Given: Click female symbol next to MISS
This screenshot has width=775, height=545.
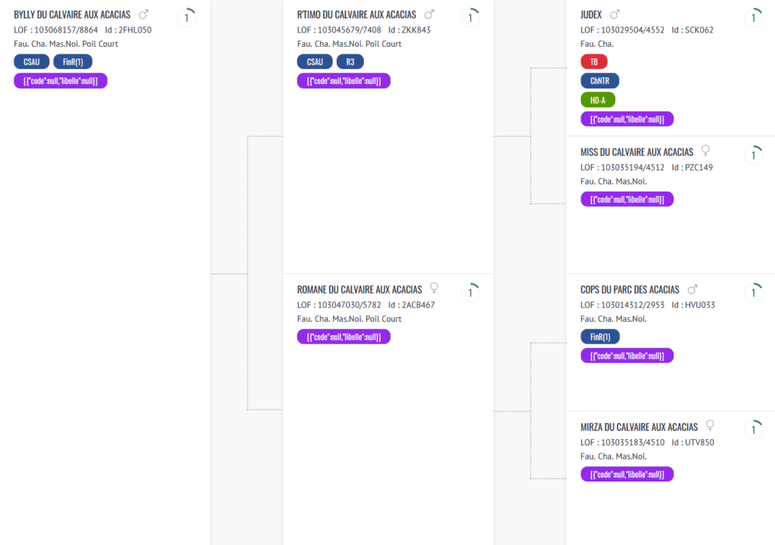Looking at the screenshot, I should tap(706, 151).
